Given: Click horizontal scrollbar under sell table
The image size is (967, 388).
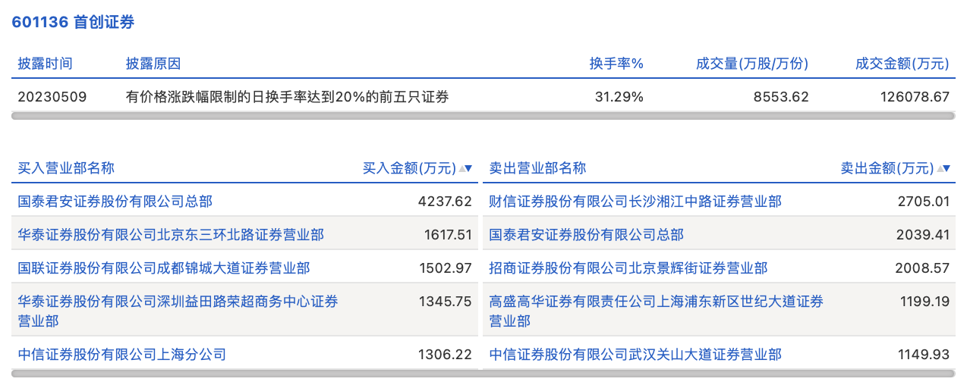Looking at the screenshot, I should (x=718, y=374).
